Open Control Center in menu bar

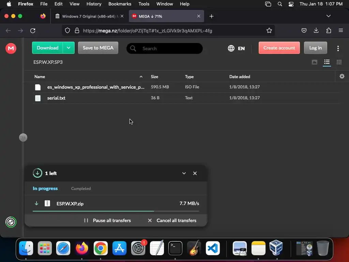[291, 4]
